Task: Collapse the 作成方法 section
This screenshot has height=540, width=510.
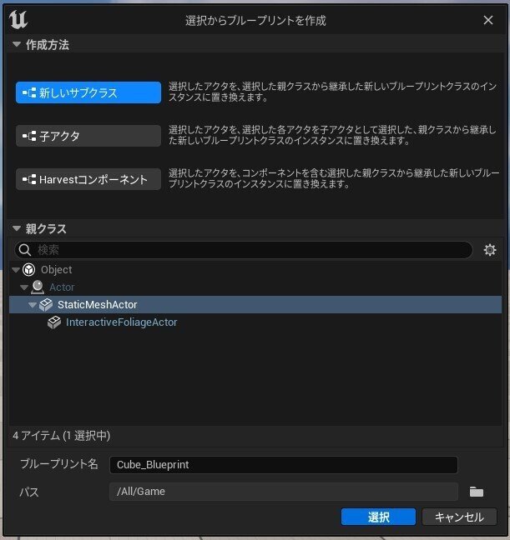Action: click(16, 44)
